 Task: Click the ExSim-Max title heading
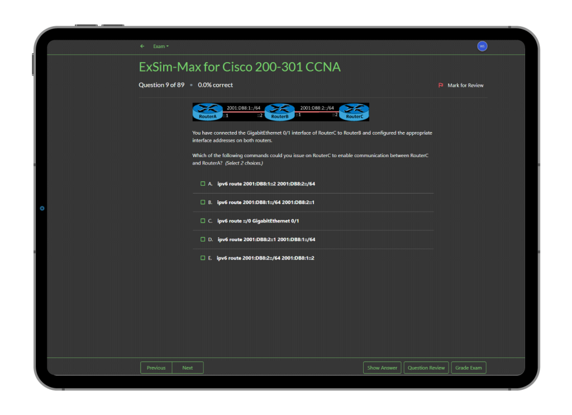click(240, 67)
